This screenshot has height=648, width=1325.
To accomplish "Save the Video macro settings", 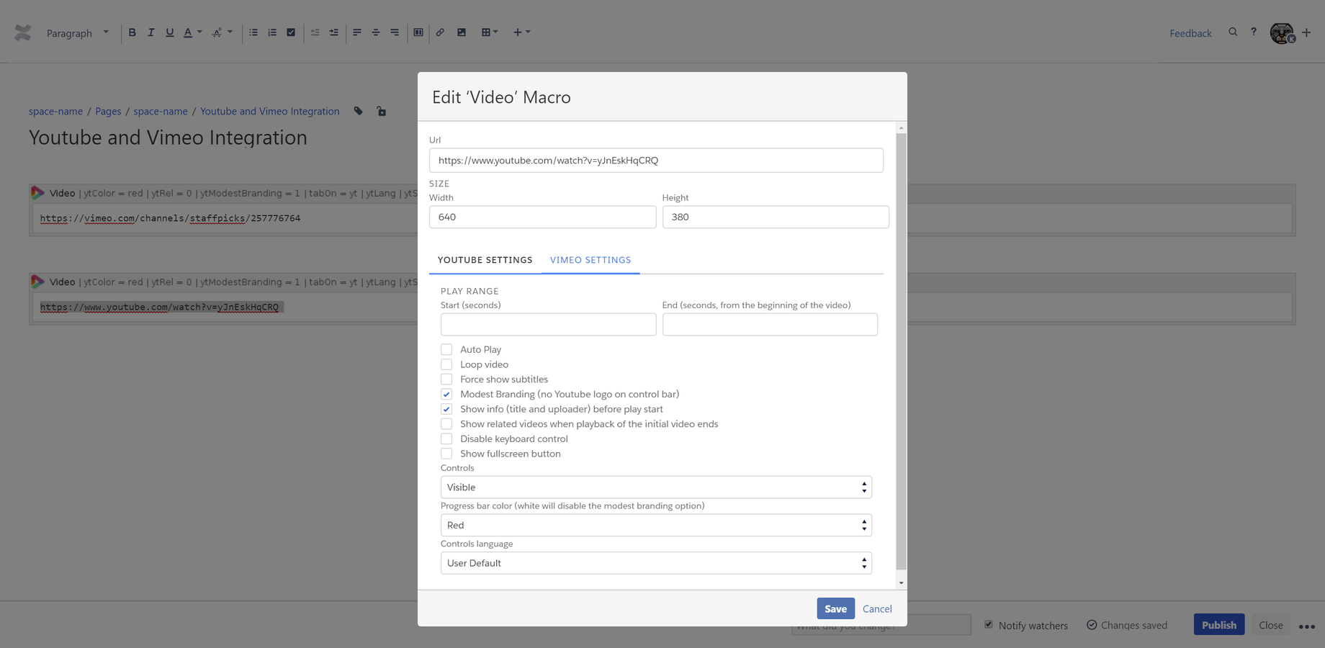I will pos(835,608).
